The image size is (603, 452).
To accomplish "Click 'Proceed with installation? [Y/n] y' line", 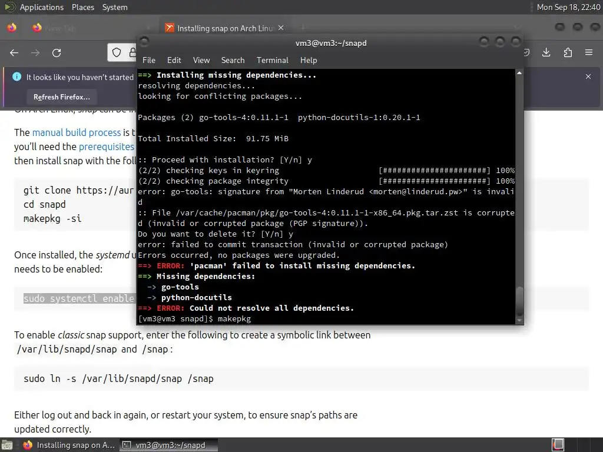I will tap(225, 159).
